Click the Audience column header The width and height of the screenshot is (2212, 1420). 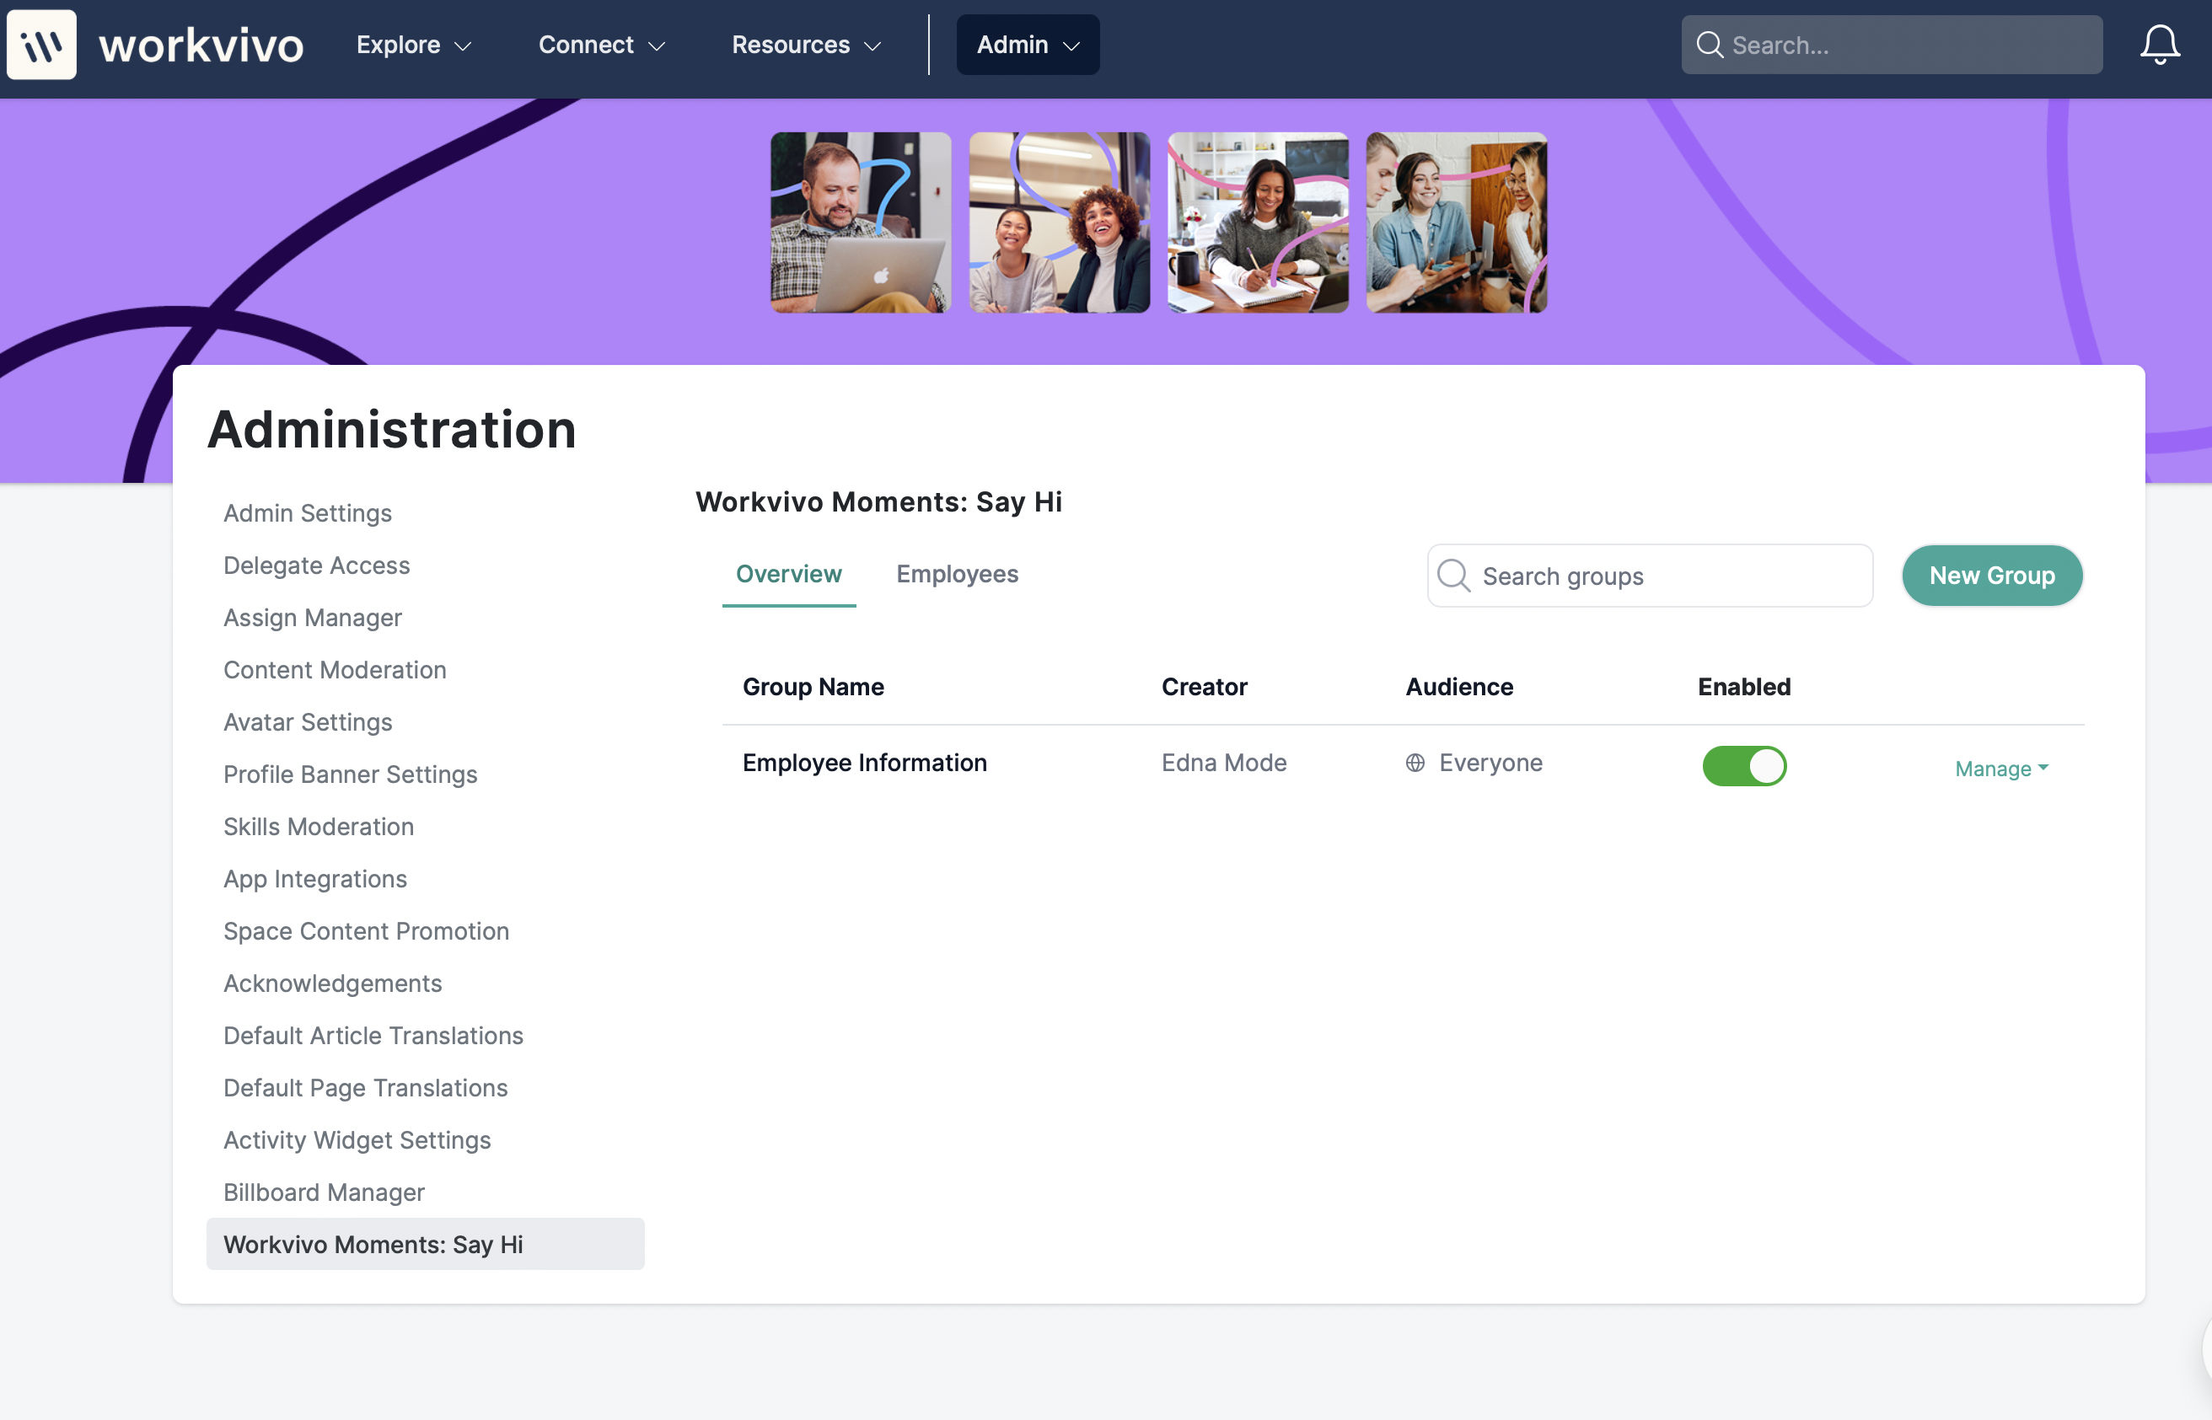(1459, 686)
